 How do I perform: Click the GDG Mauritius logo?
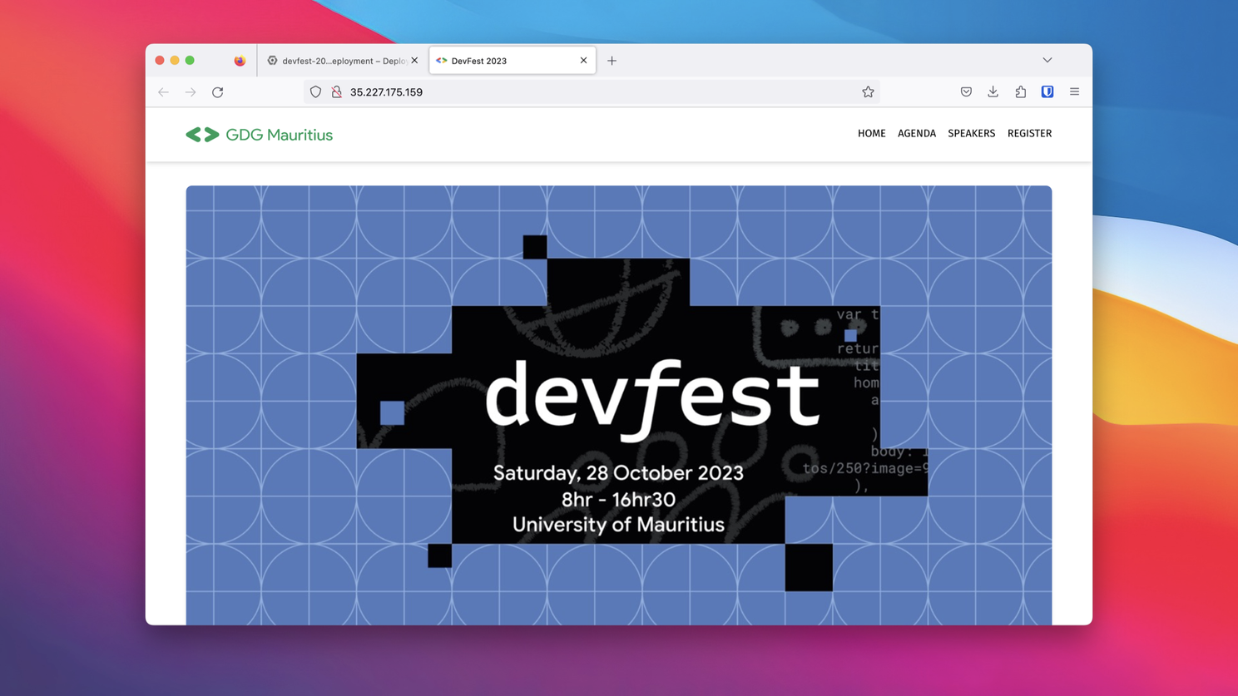pos(259,135)
